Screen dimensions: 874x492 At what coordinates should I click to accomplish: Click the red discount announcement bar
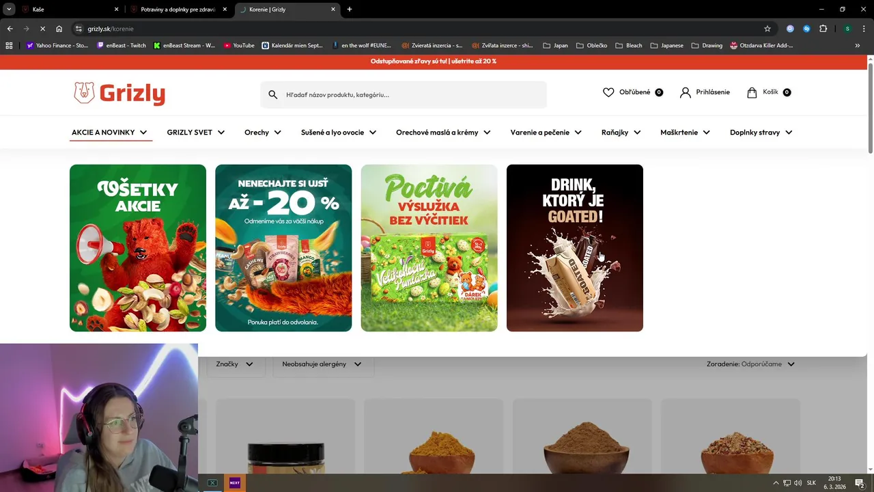434,61
